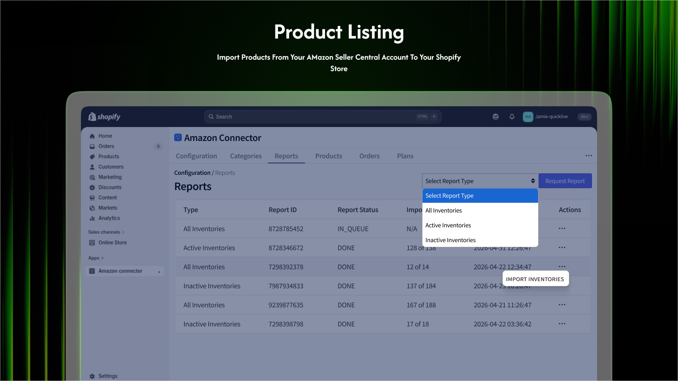Choose Active Inventories from report type list
678x381 pixels.
[480, 225]
